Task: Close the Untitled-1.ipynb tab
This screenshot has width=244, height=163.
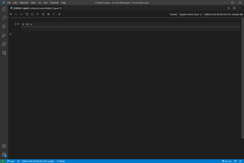Action: click(61, 8)
